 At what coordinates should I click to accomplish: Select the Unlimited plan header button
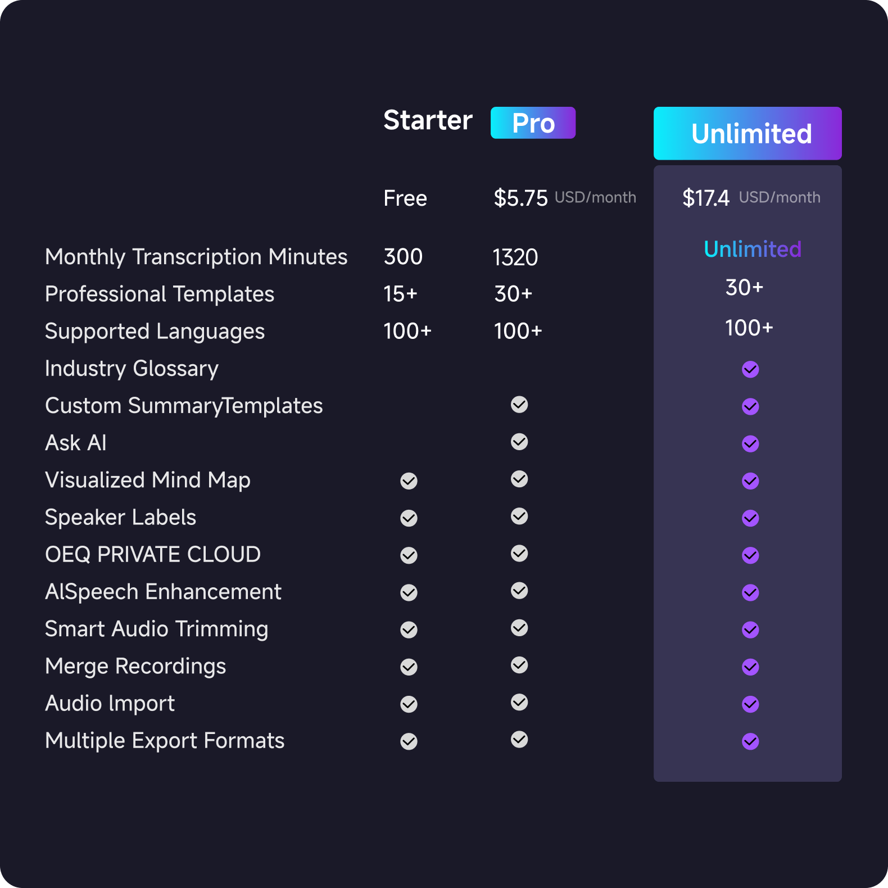[747, 133]
